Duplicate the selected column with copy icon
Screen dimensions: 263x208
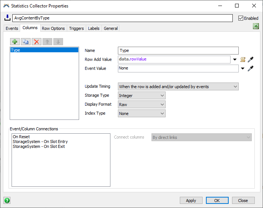click(25, 42)
